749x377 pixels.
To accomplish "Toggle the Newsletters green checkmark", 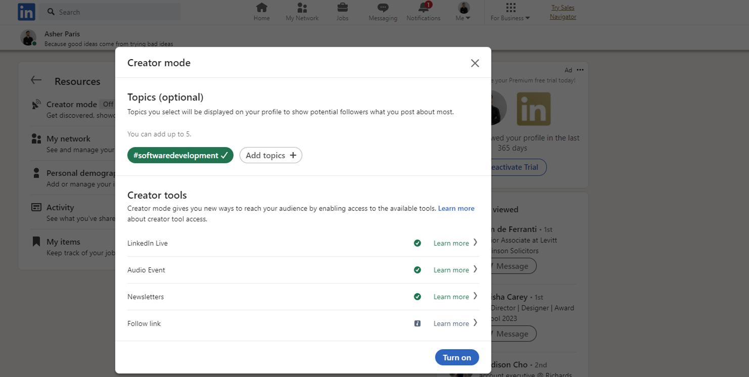I will (x=417, y=297).
